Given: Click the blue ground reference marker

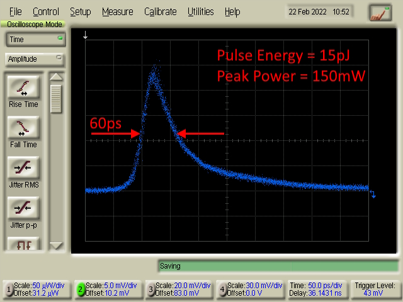Looking at the screenshot, I should (x=373, y=194).
